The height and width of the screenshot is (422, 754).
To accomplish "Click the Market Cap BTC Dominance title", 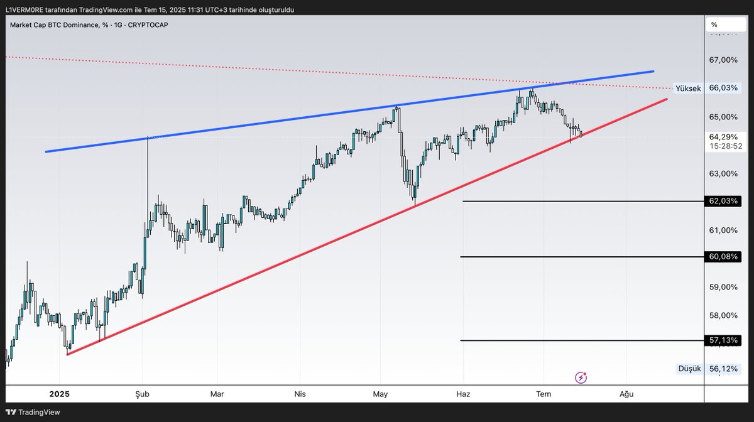I will [x=89, y=24].
